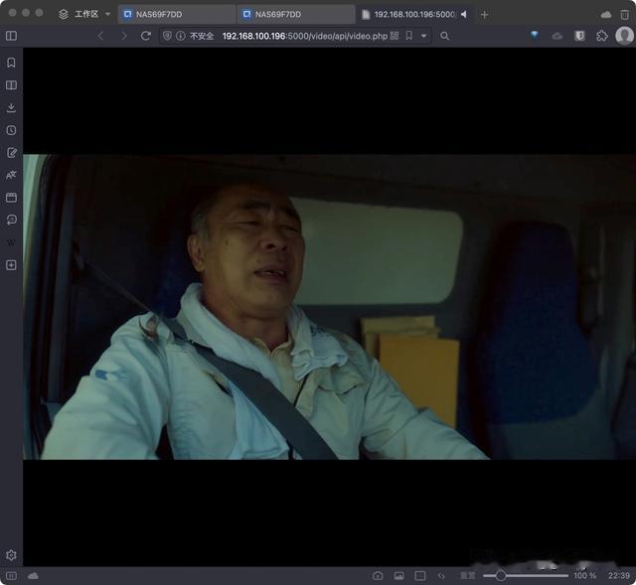Open the Calendar panel icon
The height and width of the screenshot is (585, 636).
click(11, 198)
